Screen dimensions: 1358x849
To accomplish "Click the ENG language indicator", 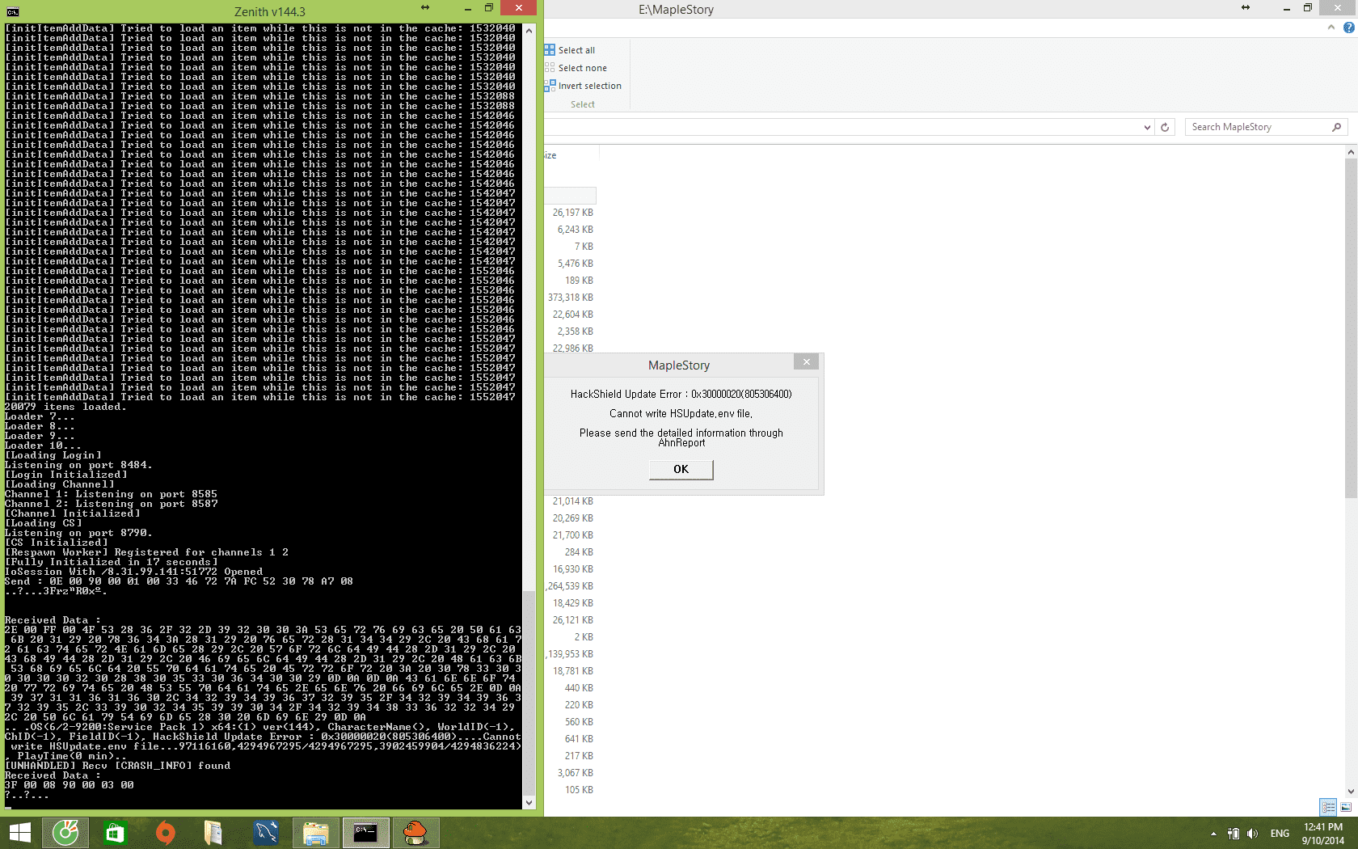I will pyautogui.click(x=1280, y=834).
